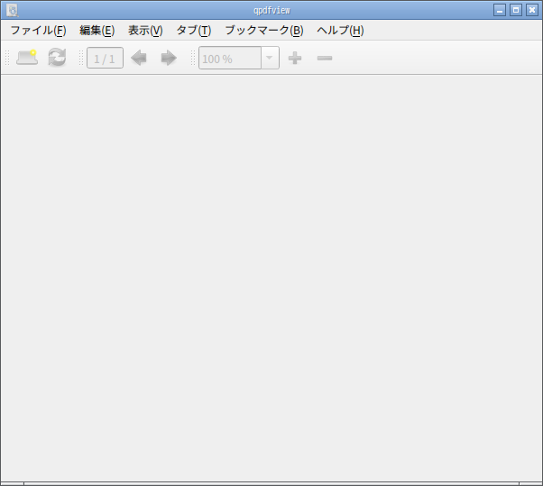Screen dimensions: 543x486
Task: Click the page number field 1 / 1
Action: click(105, 58)
